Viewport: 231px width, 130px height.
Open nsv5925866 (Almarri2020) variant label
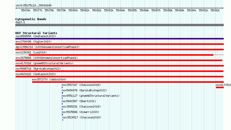tap(80, 112)
